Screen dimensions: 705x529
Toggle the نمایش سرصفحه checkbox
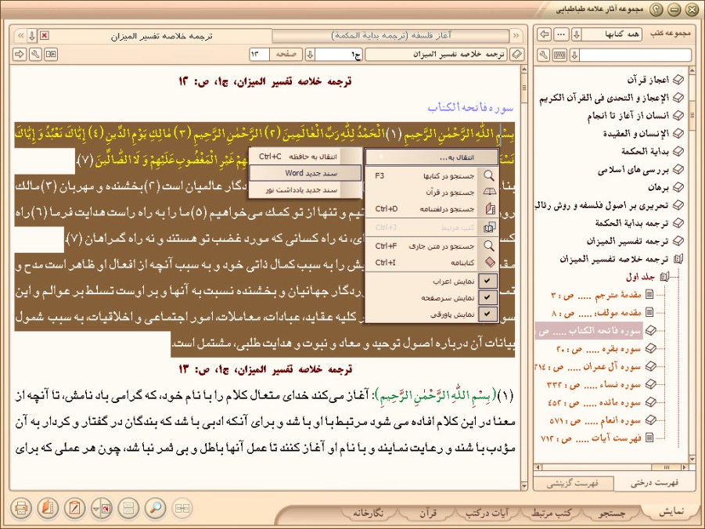487,298
